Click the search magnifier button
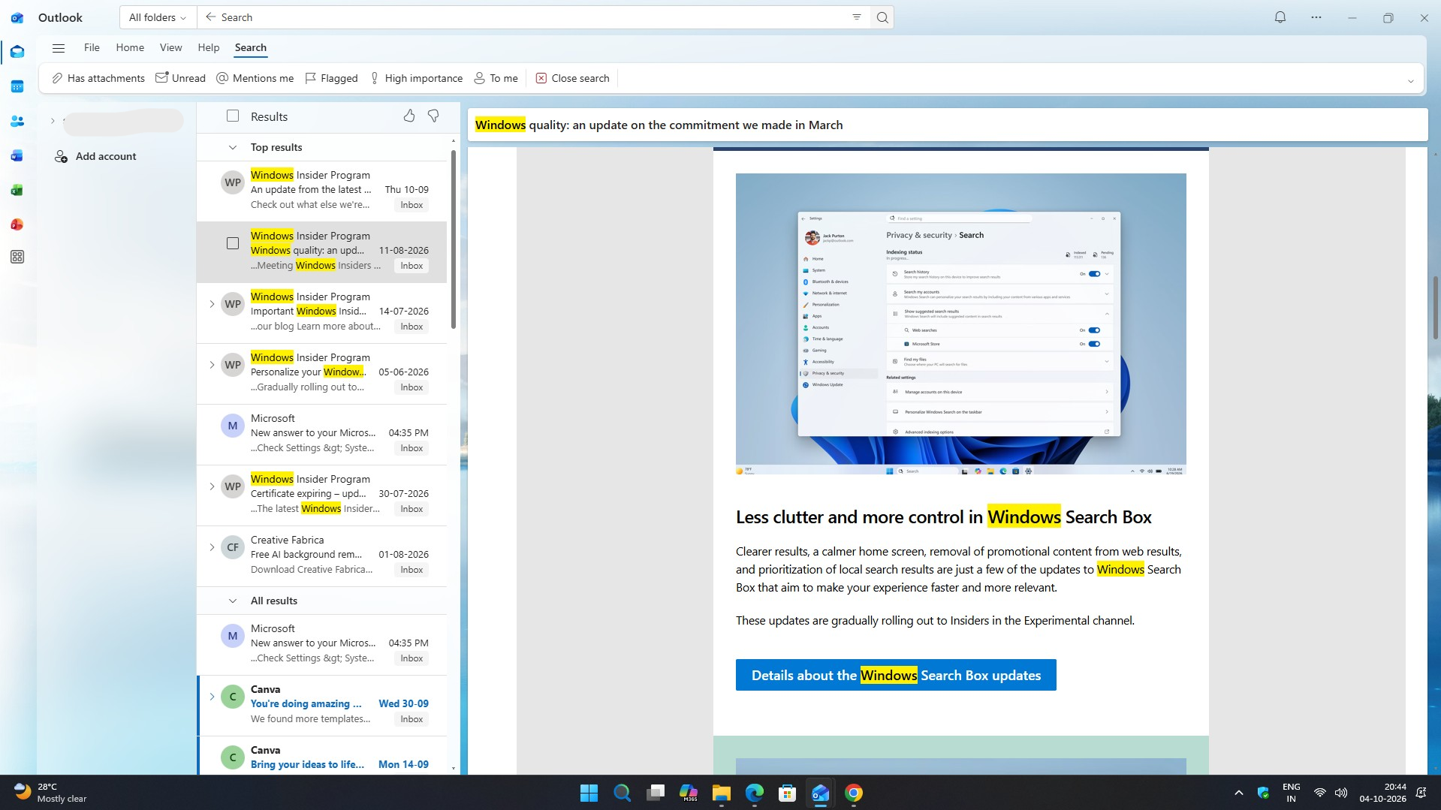 882,17
